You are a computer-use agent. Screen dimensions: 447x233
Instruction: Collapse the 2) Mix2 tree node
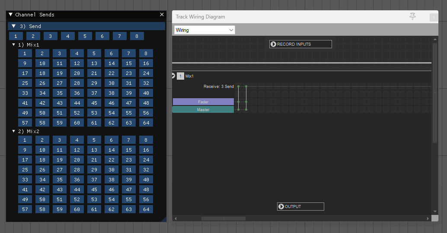pos(13,131)
